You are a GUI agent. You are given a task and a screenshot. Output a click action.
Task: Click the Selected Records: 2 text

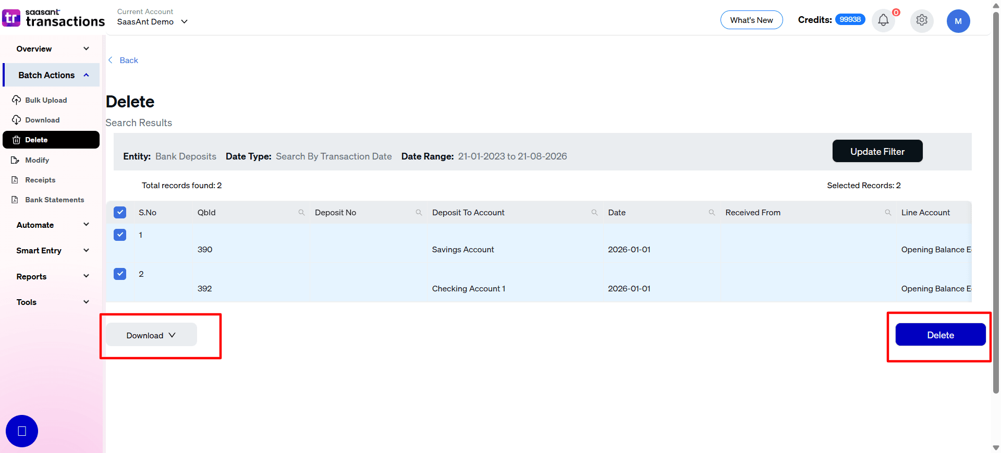click(864, 186)
